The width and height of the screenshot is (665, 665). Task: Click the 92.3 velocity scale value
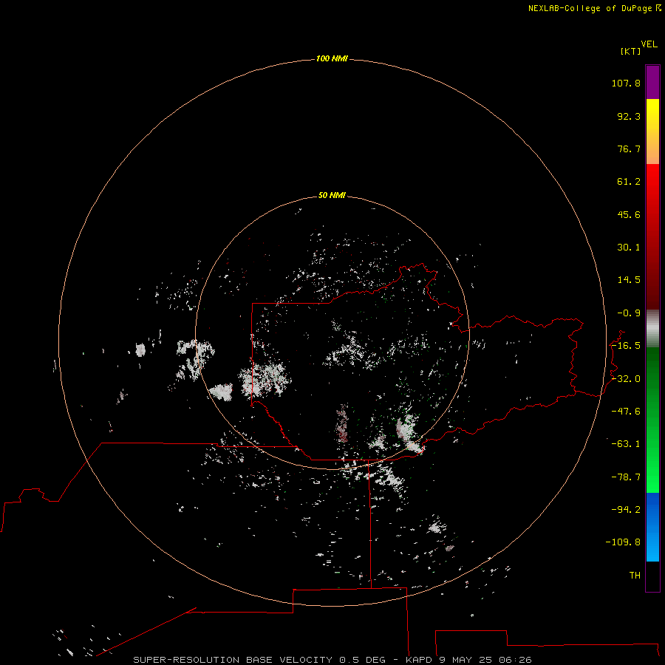click(629, 116)
